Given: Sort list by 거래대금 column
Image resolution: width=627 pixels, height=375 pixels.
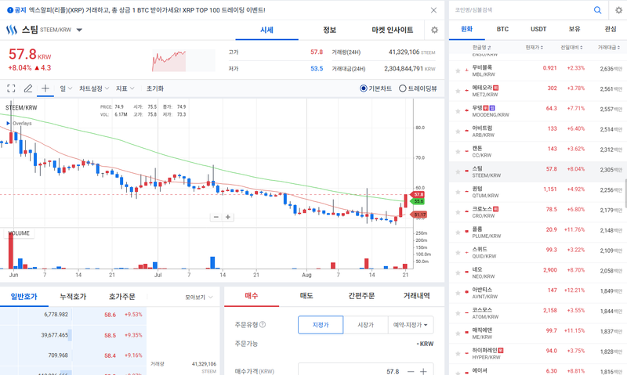Looking at the screenshot, I should coord(610,48).
